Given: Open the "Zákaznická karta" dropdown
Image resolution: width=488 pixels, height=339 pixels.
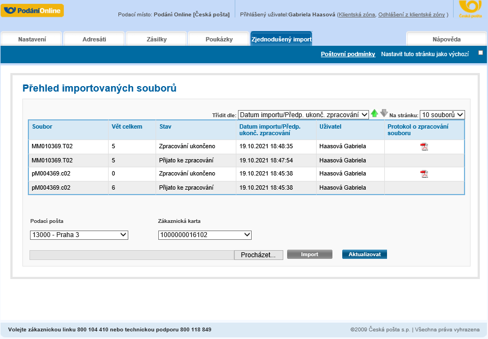Looking at the screenshot, I should click(204, 235).
